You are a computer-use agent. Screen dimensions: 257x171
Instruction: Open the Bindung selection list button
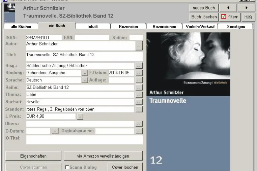[85, 73]
